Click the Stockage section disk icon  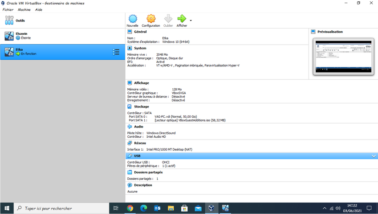tap(130, 107)
